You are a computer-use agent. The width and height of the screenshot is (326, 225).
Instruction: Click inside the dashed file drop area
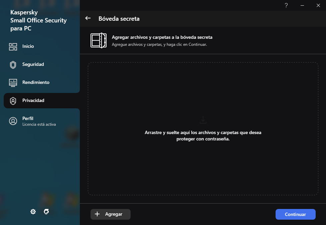tap(203, 164)
